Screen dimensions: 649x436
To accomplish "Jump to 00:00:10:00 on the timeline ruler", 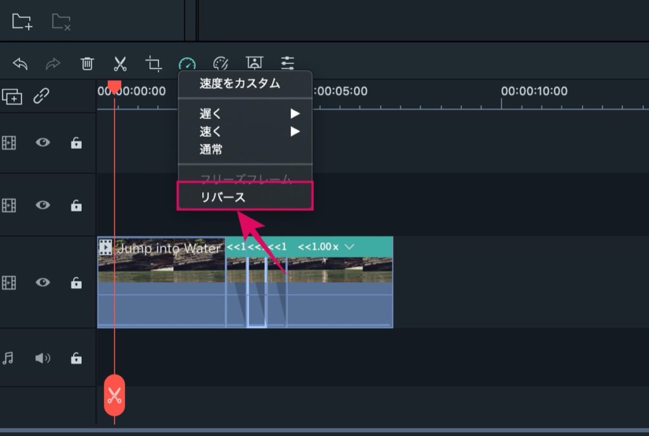I will click(x=534, y=91).
